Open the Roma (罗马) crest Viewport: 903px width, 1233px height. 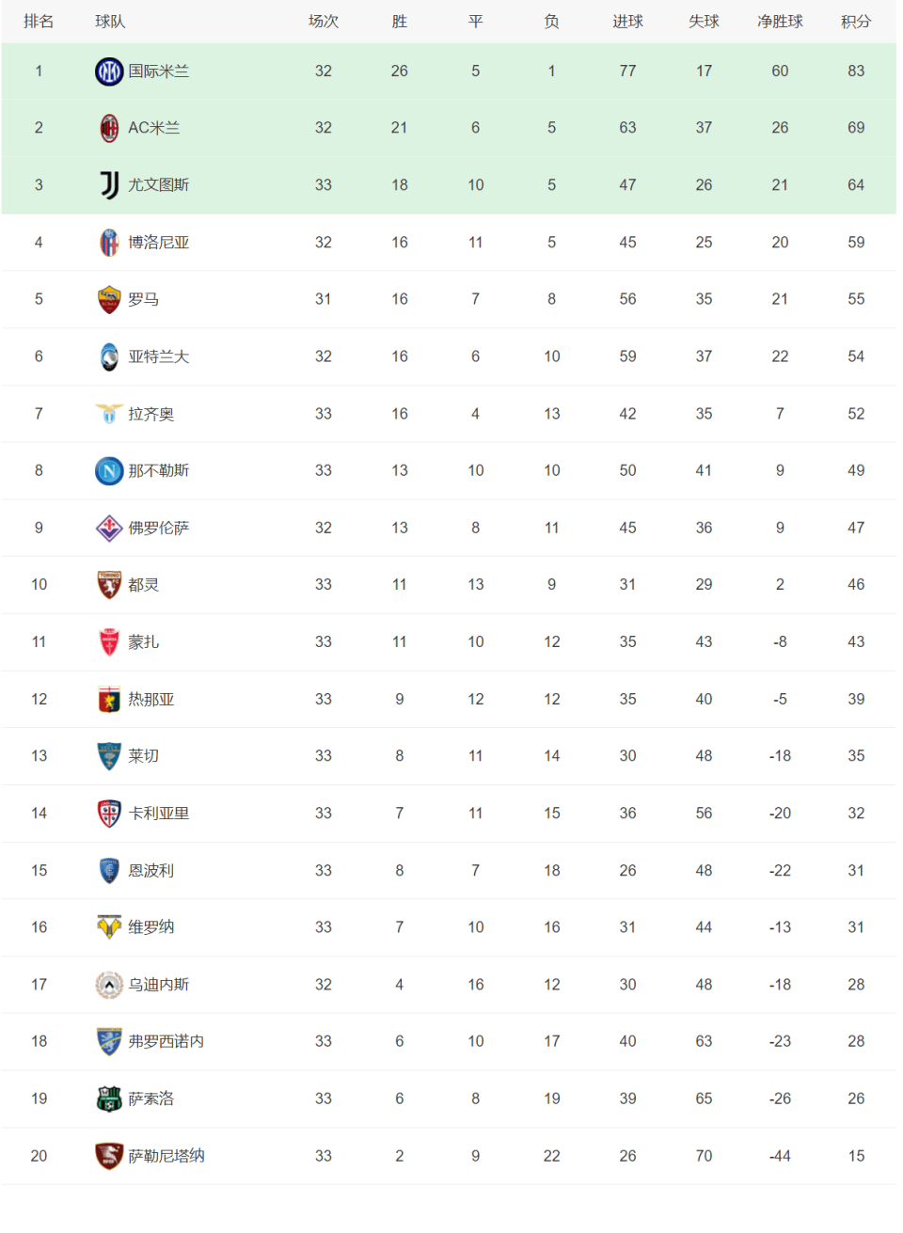click(x=109, y=300)
